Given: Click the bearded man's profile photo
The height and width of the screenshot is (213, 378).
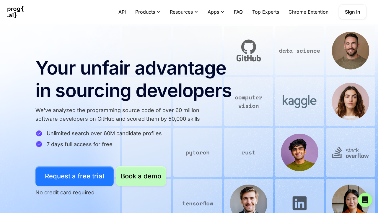Looking at the screenshot, I should tap(350, 51).
